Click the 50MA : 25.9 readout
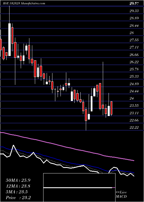Viewport: 144px width, 202px height. click(x=18, y=180)
